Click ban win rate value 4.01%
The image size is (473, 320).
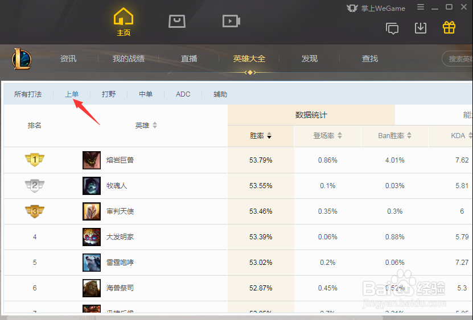[394, 160]
